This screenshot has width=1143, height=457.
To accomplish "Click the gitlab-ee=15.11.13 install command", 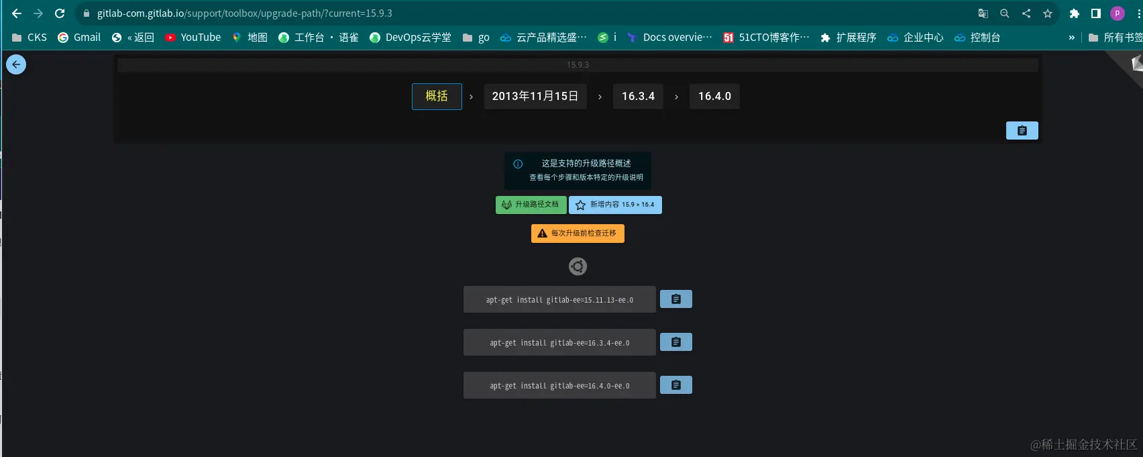I will point(559,299).
